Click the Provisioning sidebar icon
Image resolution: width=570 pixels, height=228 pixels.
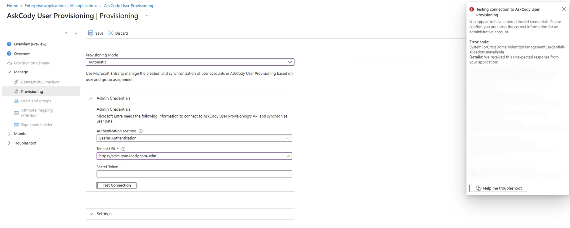coord(16,92)
